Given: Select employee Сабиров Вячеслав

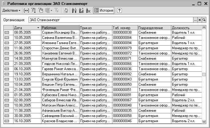Looking at the screenshot, I should click(x=60, y=100).
